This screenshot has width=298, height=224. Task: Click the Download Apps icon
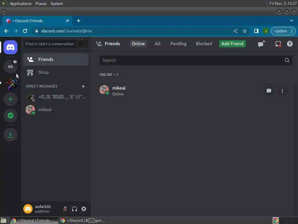pos(10,135)
